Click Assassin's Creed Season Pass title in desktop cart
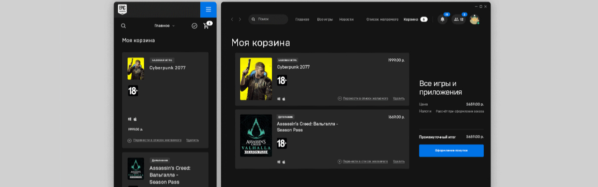598x187 pixels. (x=307, y=127)
